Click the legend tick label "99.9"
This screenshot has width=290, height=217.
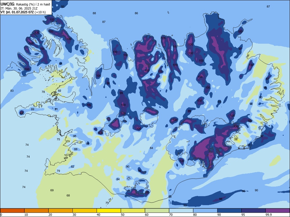click(269, 215)
